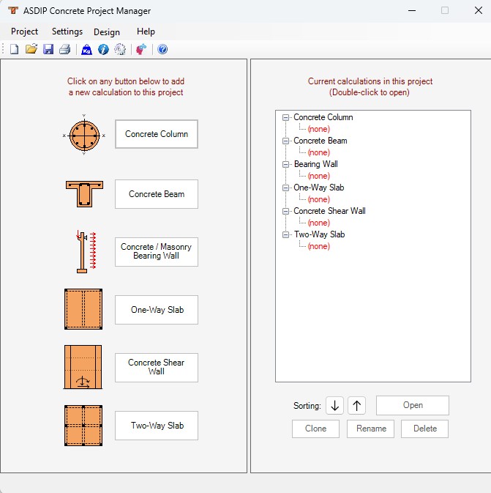Open the Help menu

pyautogui.click(x=146, y=31)
